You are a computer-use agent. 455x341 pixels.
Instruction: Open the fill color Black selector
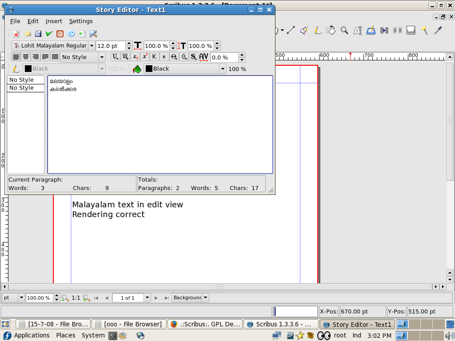point(185,69)
